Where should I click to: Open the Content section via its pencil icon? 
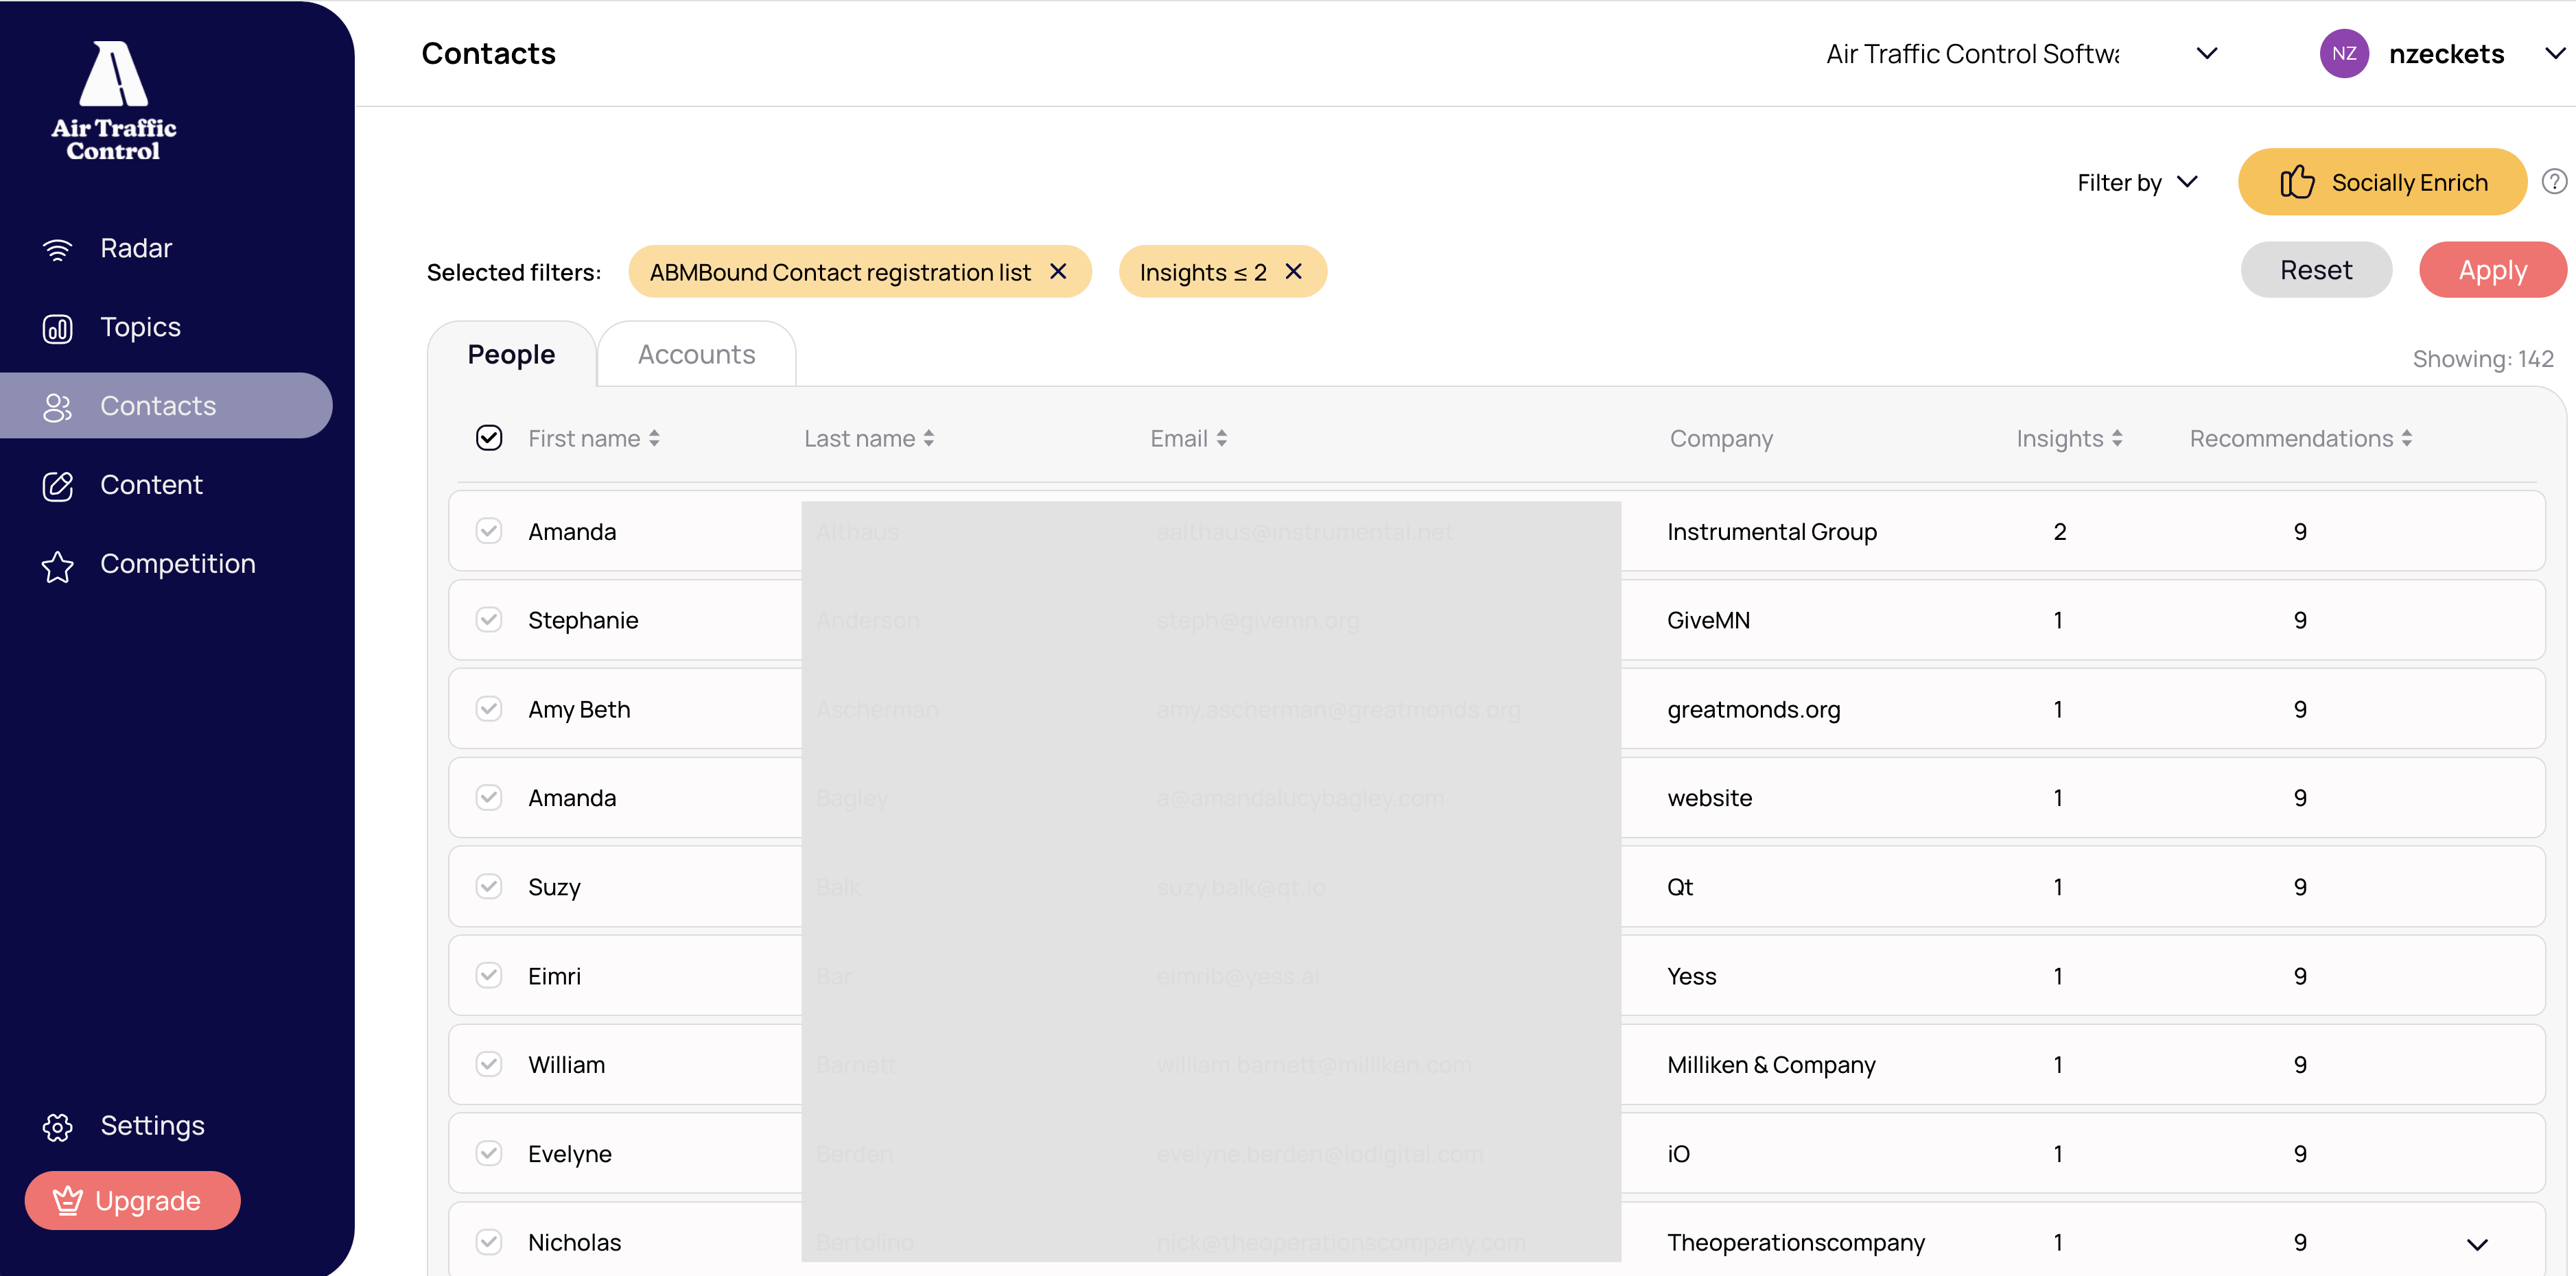click(x=57, y=485)
